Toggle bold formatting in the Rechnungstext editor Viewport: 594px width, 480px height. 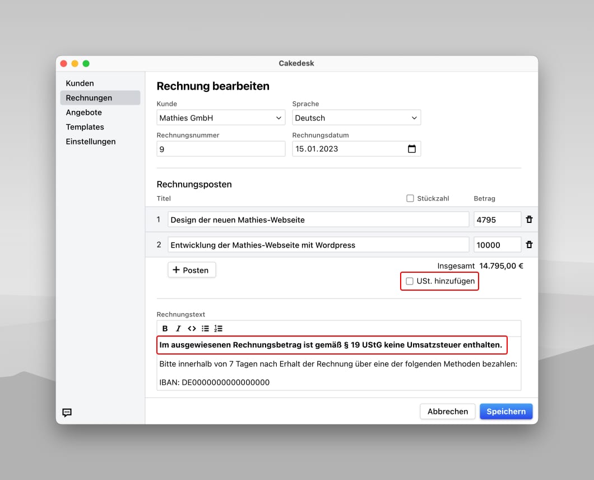coord(165,328)
